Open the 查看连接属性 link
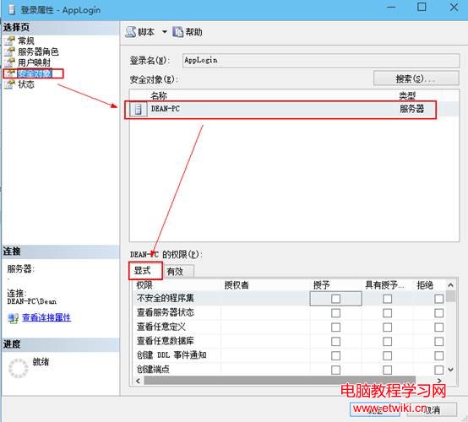Image resolution: width=468 pixels, height=422 pixels. [x=46, y=317]
